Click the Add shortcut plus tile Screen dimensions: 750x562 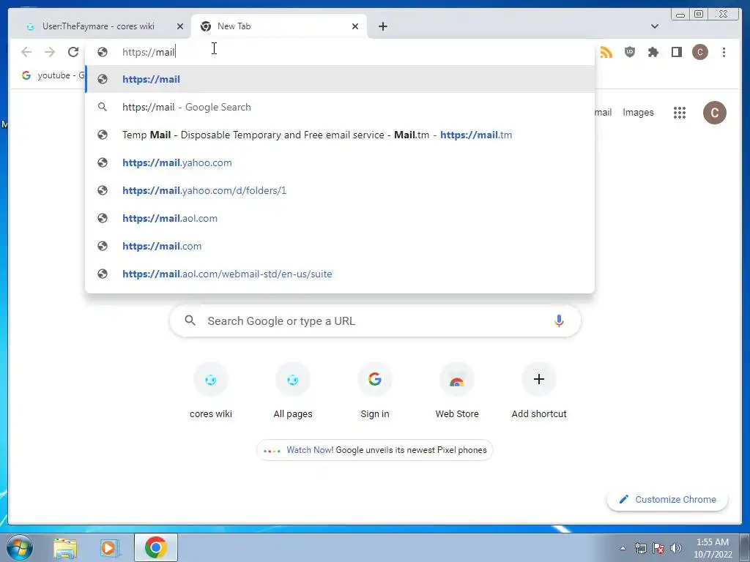pos(539,391)
